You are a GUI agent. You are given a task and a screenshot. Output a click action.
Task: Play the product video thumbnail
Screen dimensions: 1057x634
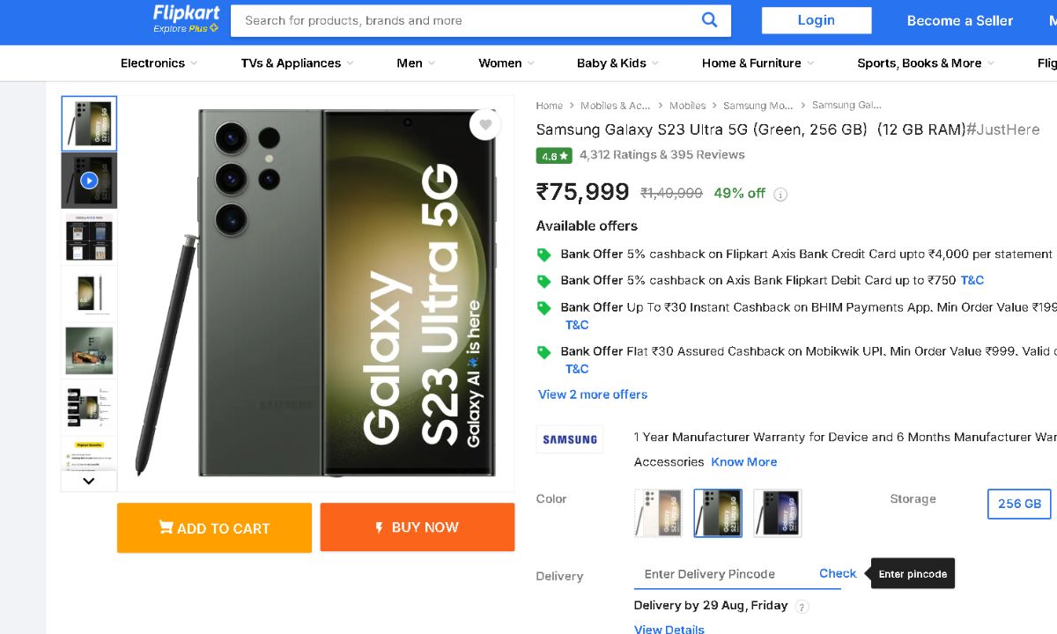coord(89,181)
